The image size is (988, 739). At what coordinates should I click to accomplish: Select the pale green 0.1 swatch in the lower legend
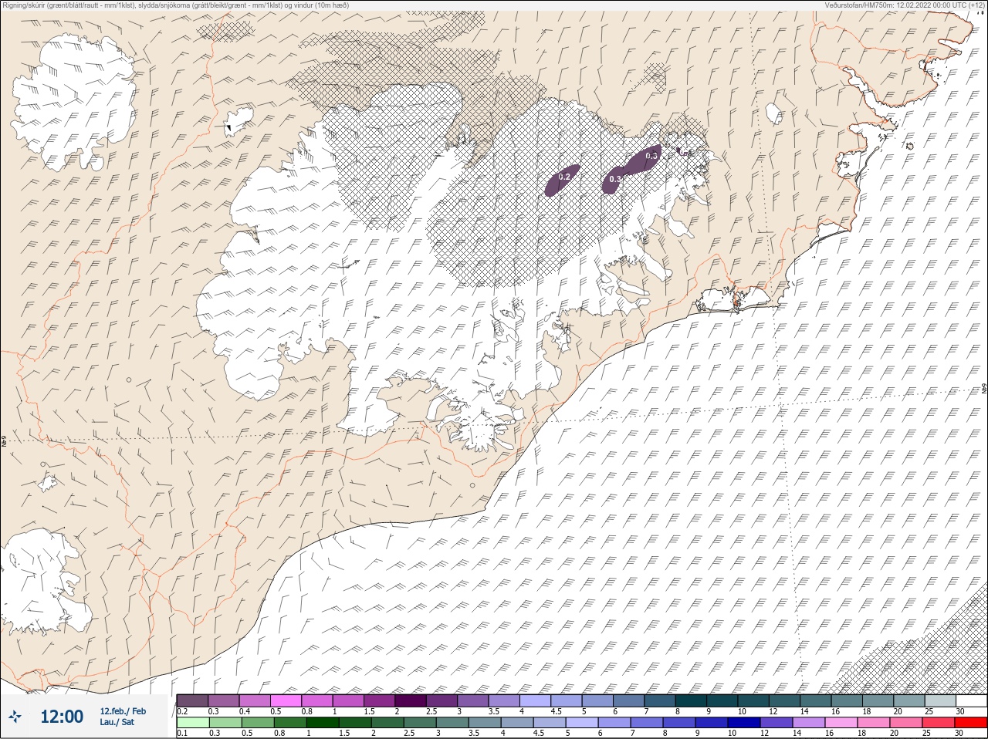193,723
